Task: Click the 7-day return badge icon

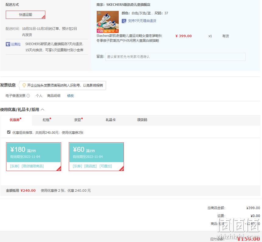Action: pyautogui.click(x=124, y=21)
